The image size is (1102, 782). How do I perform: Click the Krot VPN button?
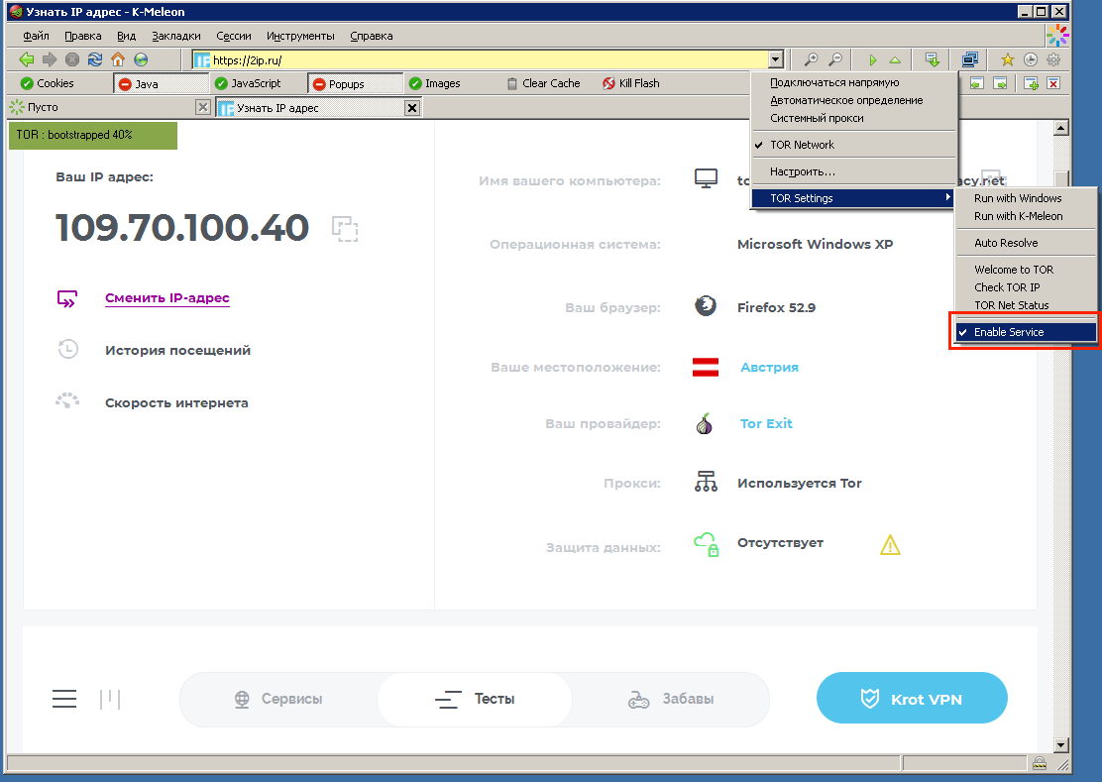tap(912, 698)
